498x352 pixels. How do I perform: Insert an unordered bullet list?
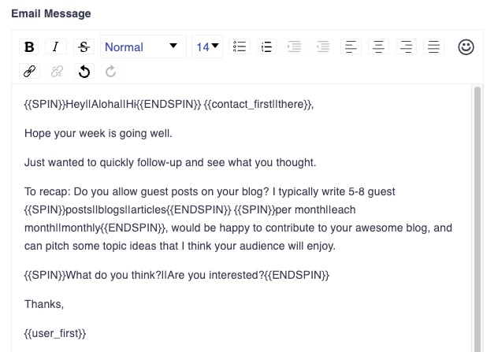(x=240, y=47)
